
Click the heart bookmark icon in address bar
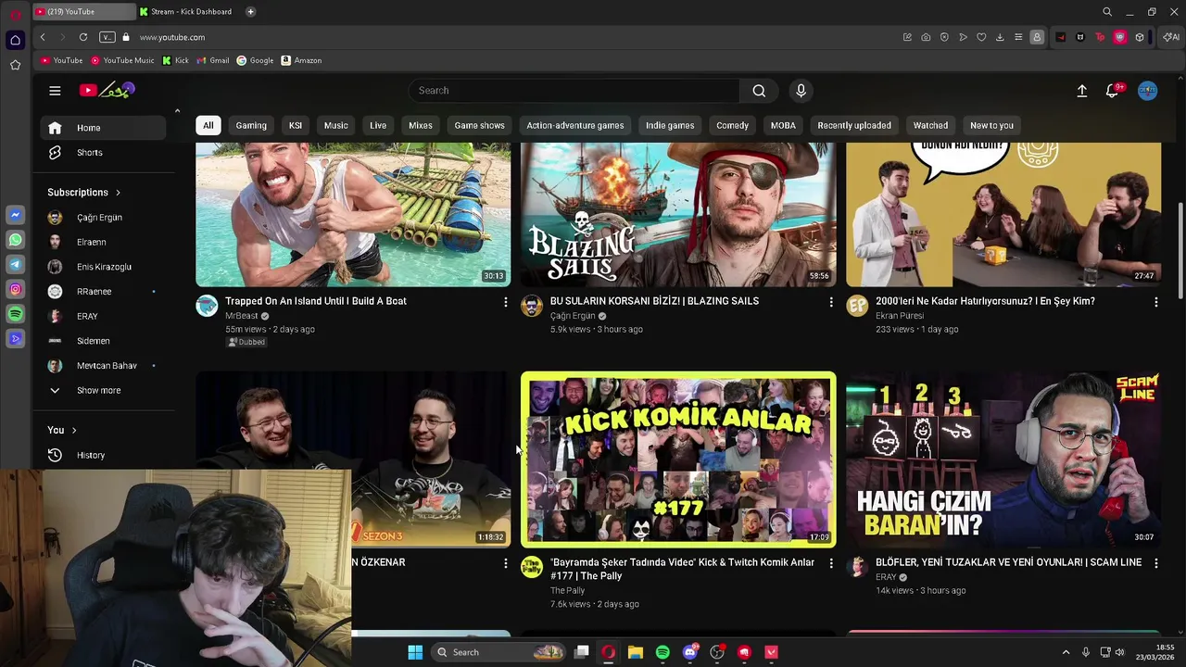981,37
